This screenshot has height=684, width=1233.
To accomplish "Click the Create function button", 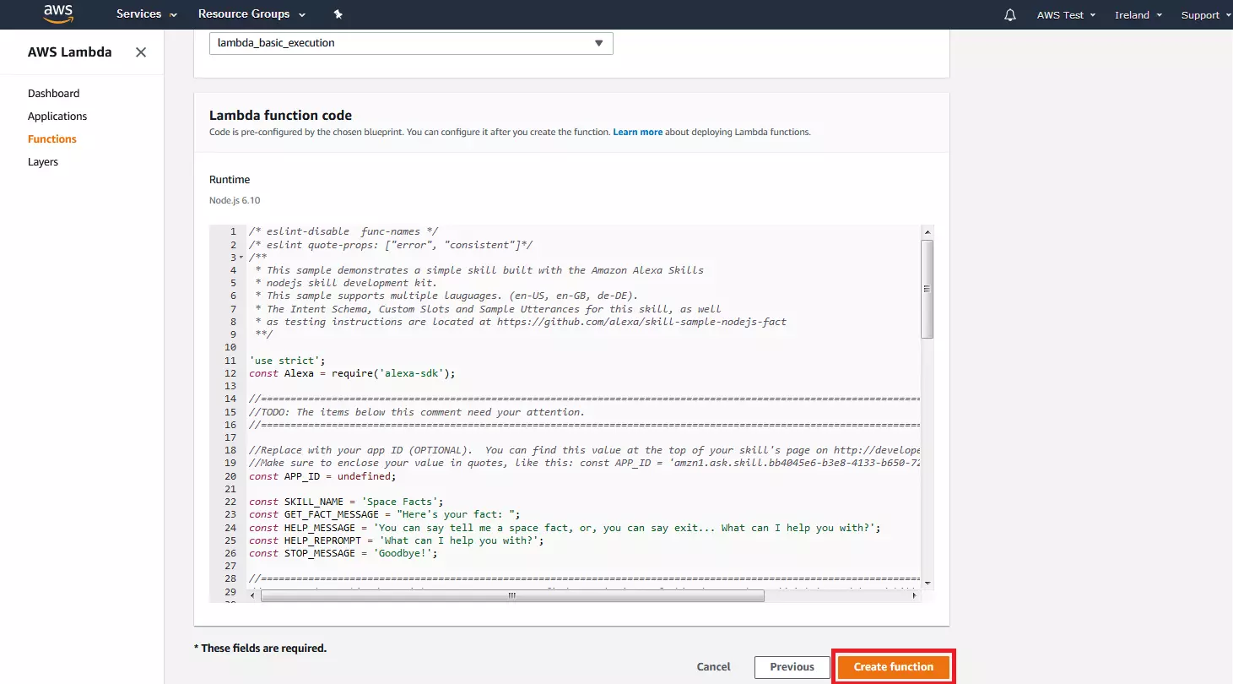I will tap(894, 667).
